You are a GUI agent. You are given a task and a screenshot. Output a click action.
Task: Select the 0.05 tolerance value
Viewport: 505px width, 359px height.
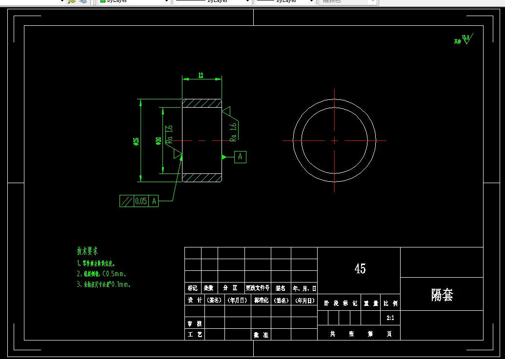click(x=141, y=201)
